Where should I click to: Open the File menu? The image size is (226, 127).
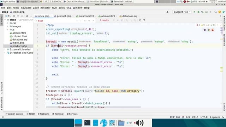pyautogui.click(x=3, y=8)
